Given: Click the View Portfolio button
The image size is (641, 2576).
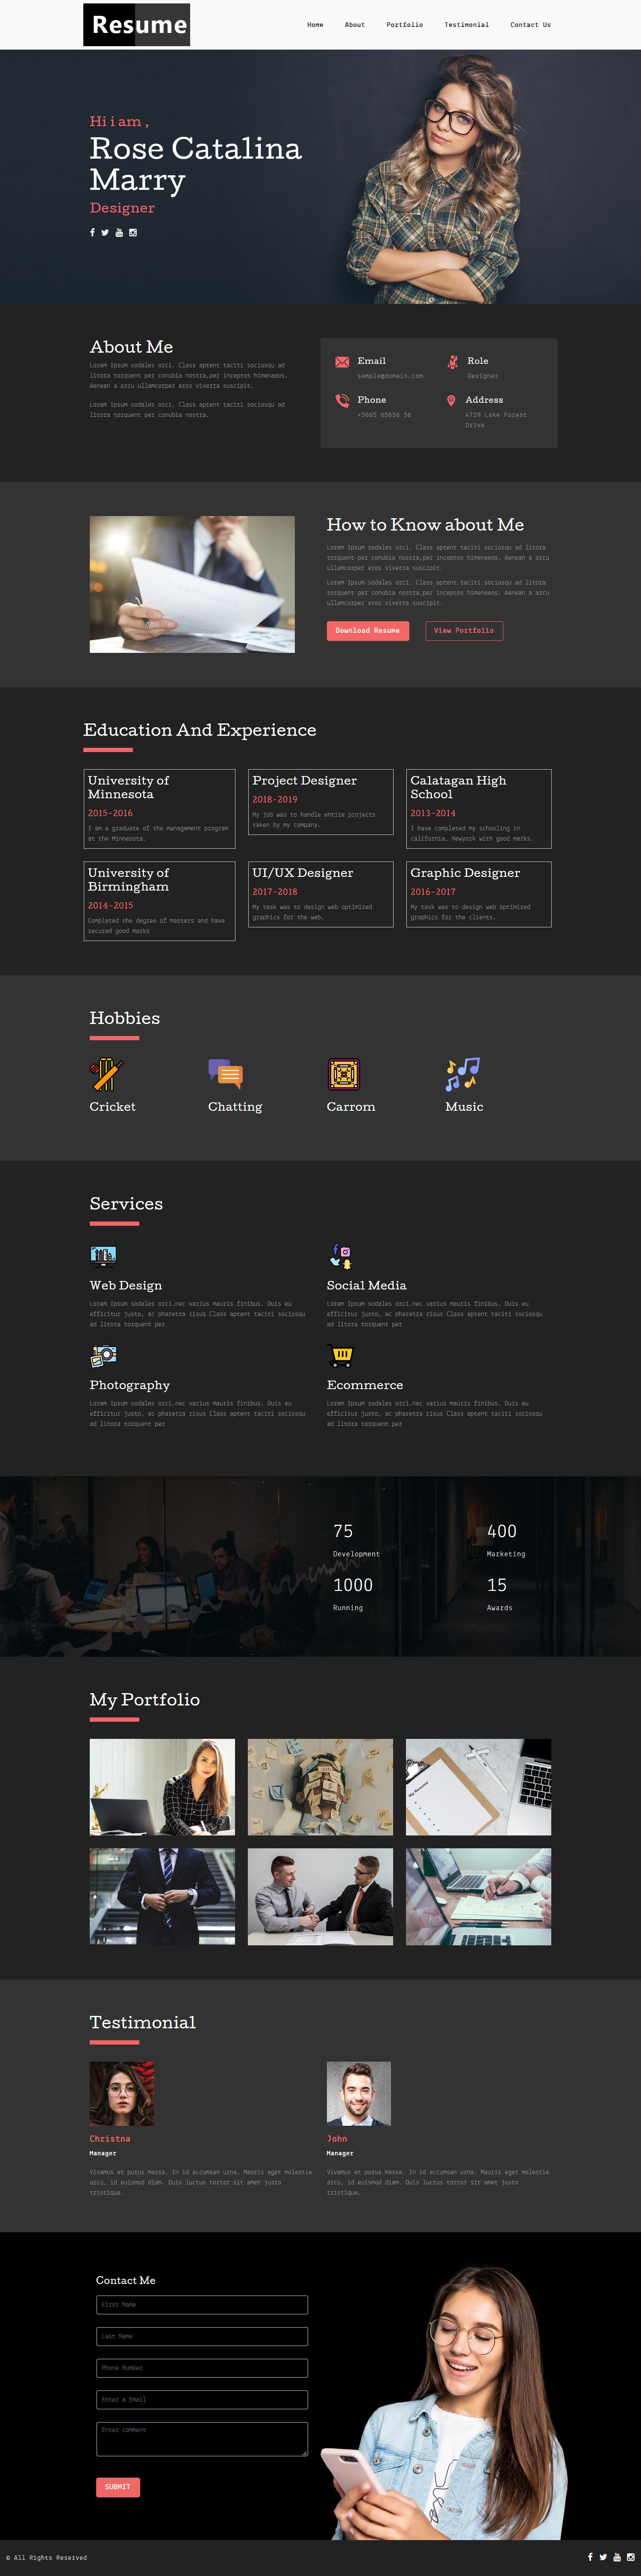Looking at the screenshot, I should click(464, 631).
